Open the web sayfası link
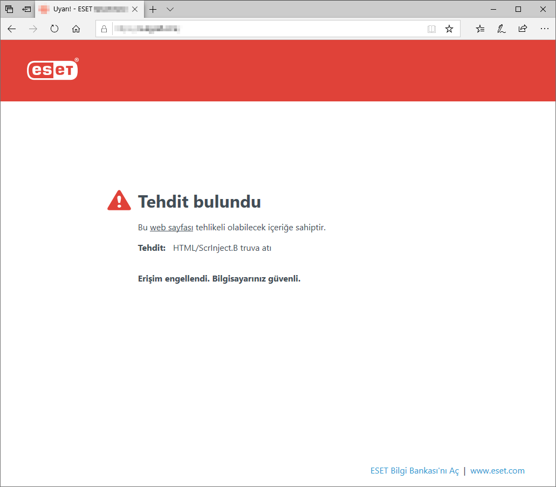The height and width of the screenshot is (487, 556). (171, 227)
